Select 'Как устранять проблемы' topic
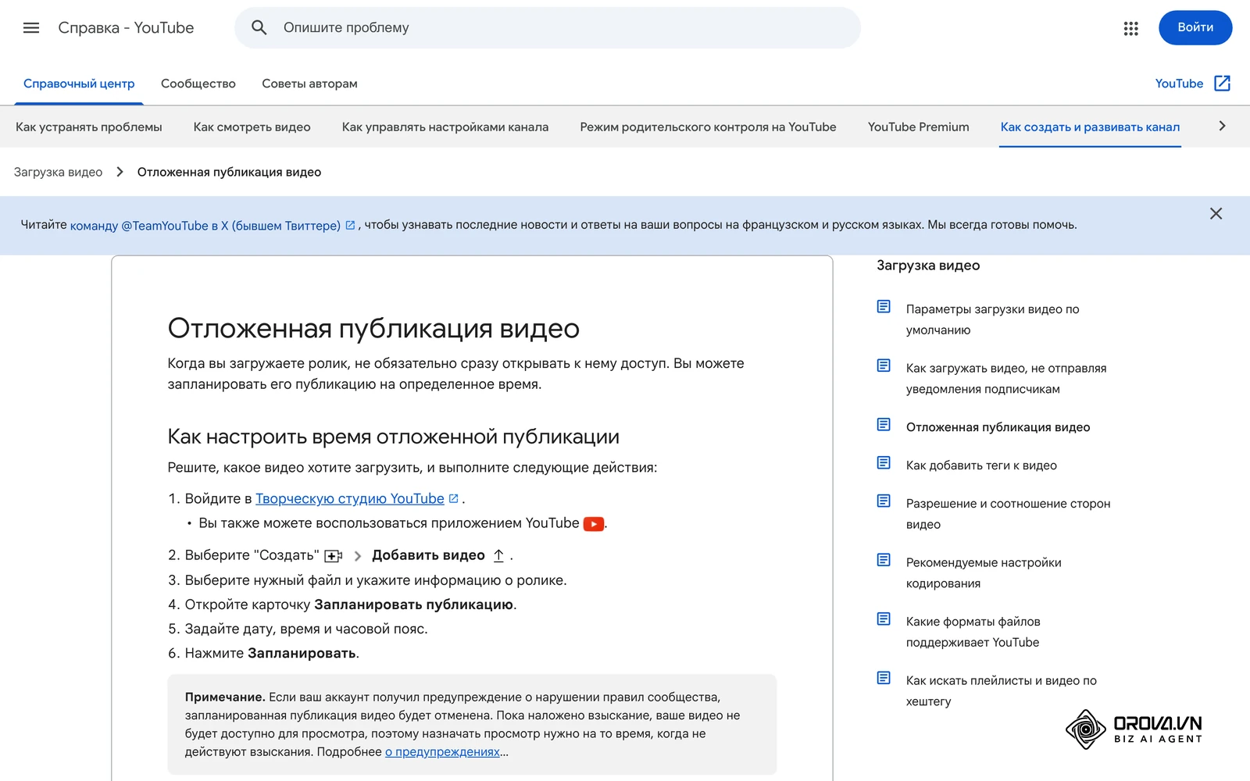1250x781 pixels. coord(89,127)
